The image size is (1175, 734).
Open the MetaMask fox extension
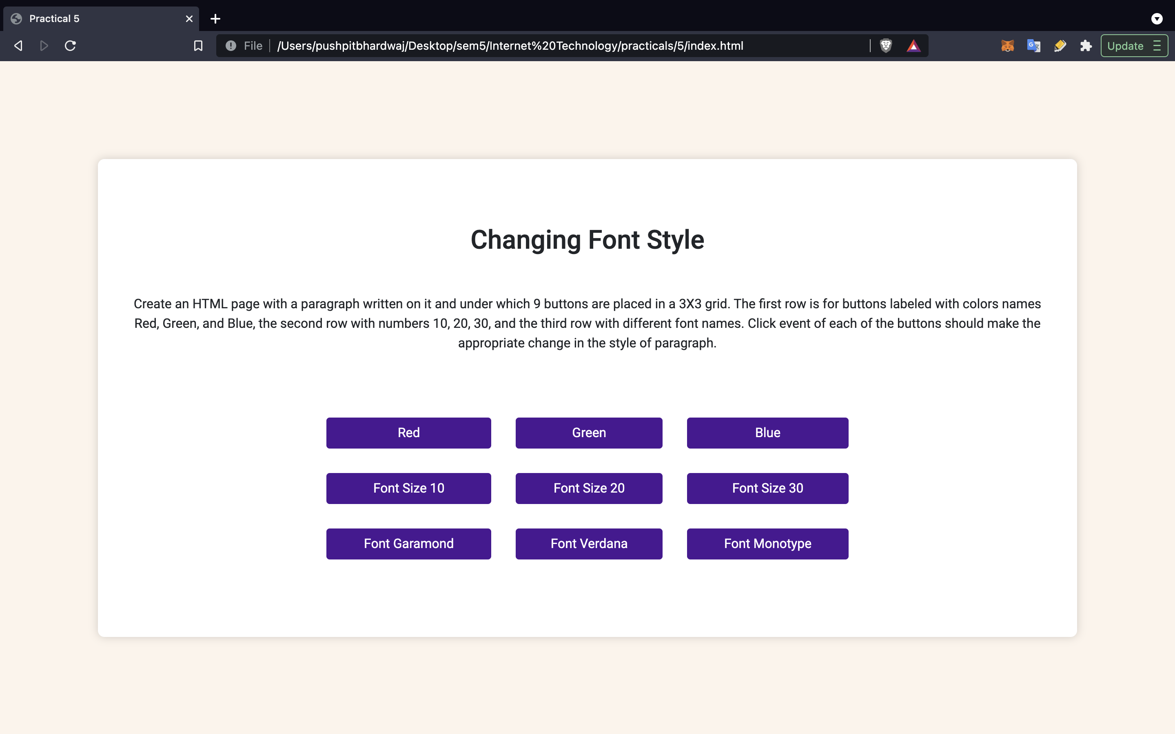pos(1007,46)
